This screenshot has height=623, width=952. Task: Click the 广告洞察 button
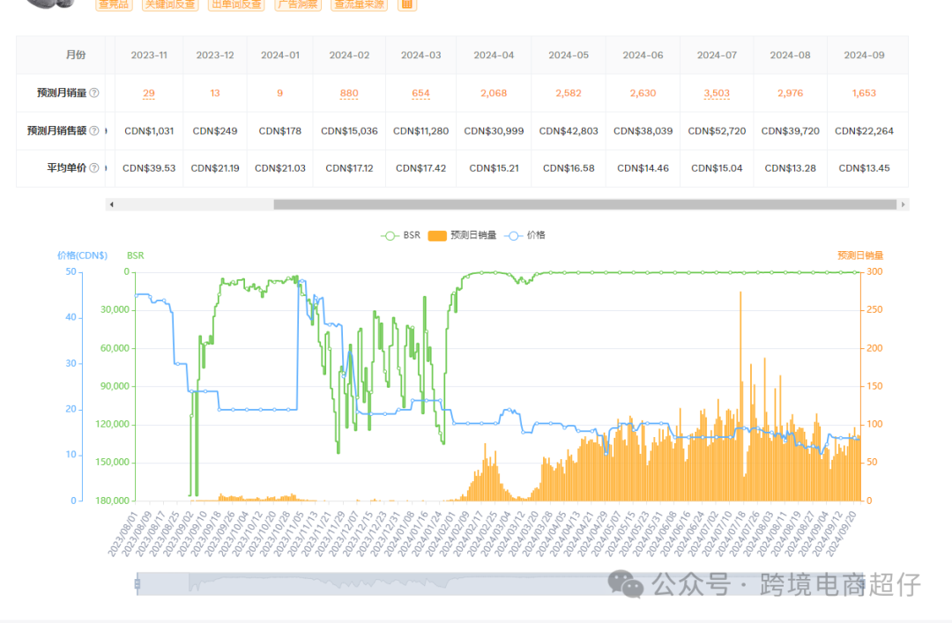(x=298, y=4)
